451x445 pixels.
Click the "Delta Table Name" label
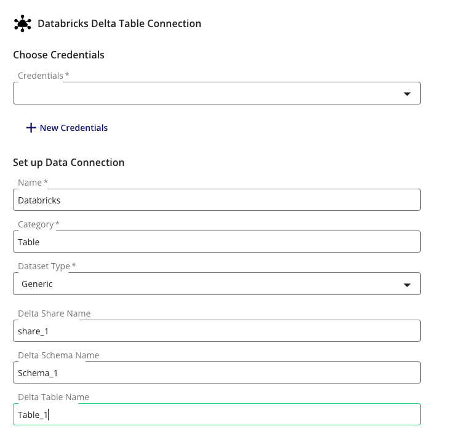click(x=54, y=397)
